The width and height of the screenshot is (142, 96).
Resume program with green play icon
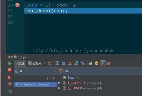[10, 63]
